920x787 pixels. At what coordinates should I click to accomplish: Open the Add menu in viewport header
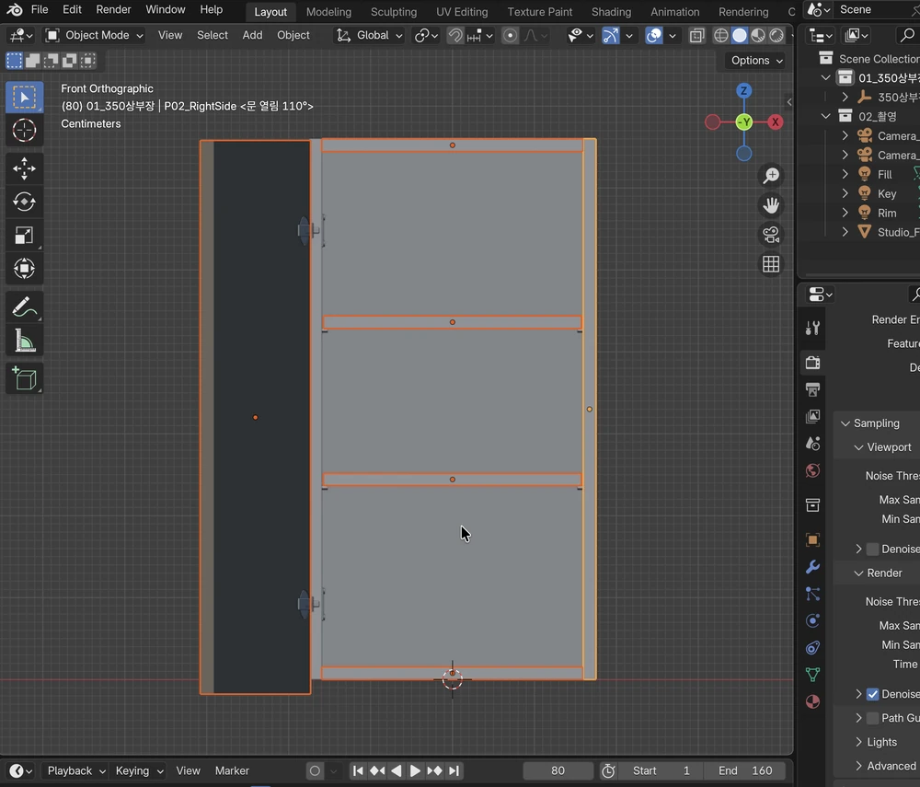(252, 35)
